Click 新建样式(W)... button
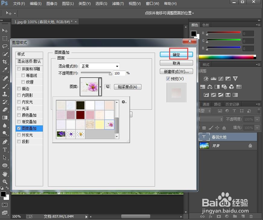The width and height of the screenshot is (263, 220). click(x=176, y=72)
